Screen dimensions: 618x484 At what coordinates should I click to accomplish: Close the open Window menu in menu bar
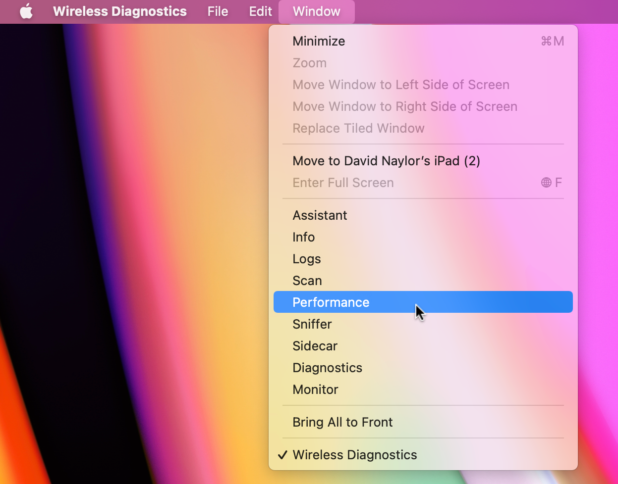pos(317,11)
